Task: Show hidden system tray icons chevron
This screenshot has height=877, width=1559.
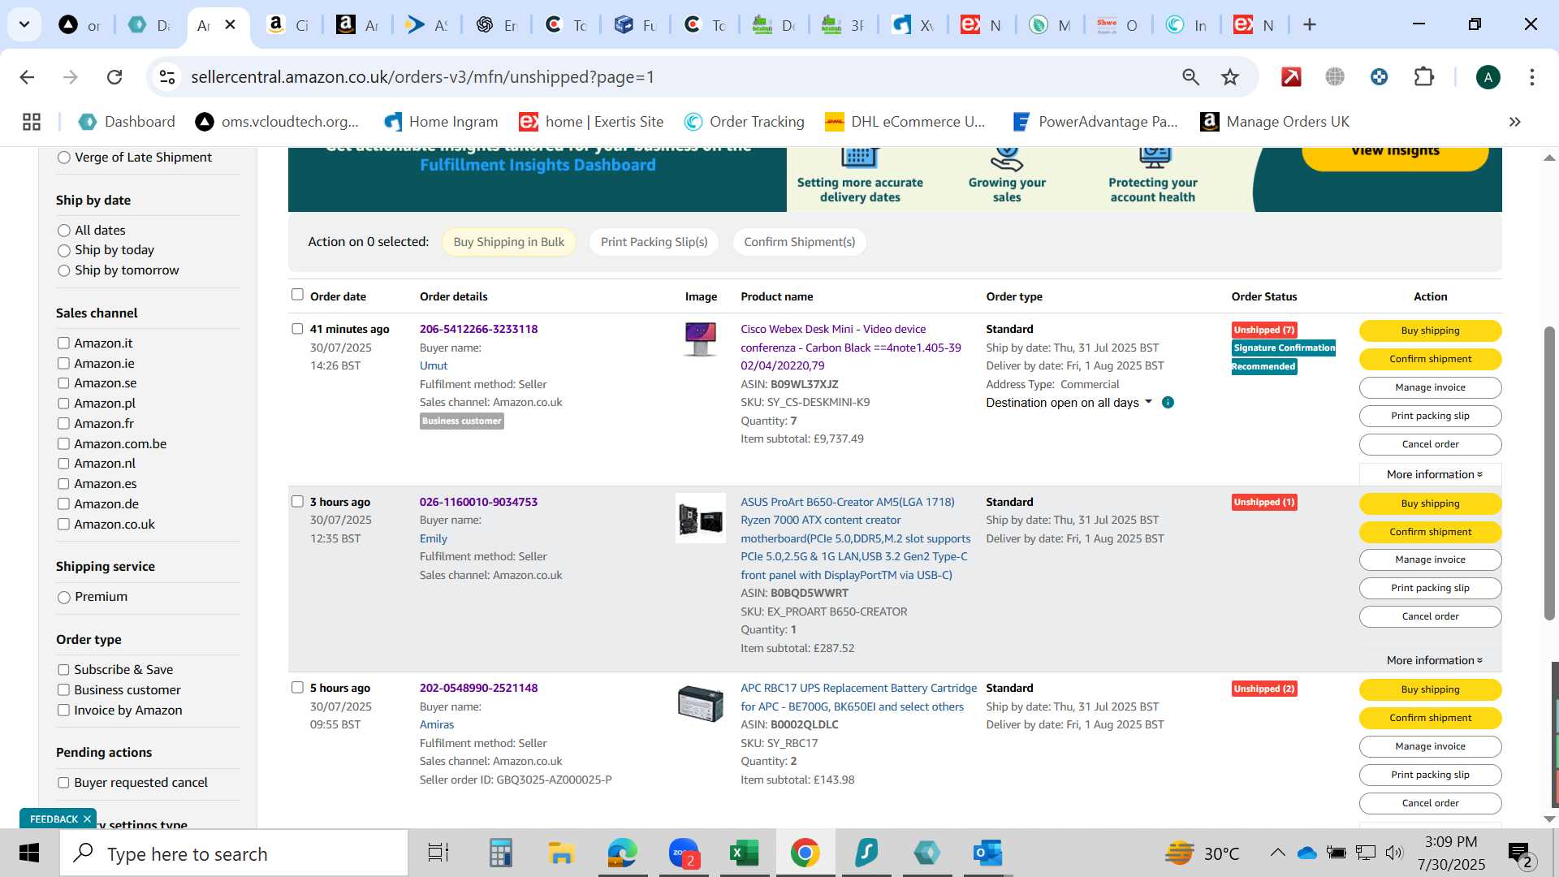Action: (1277, 853)
